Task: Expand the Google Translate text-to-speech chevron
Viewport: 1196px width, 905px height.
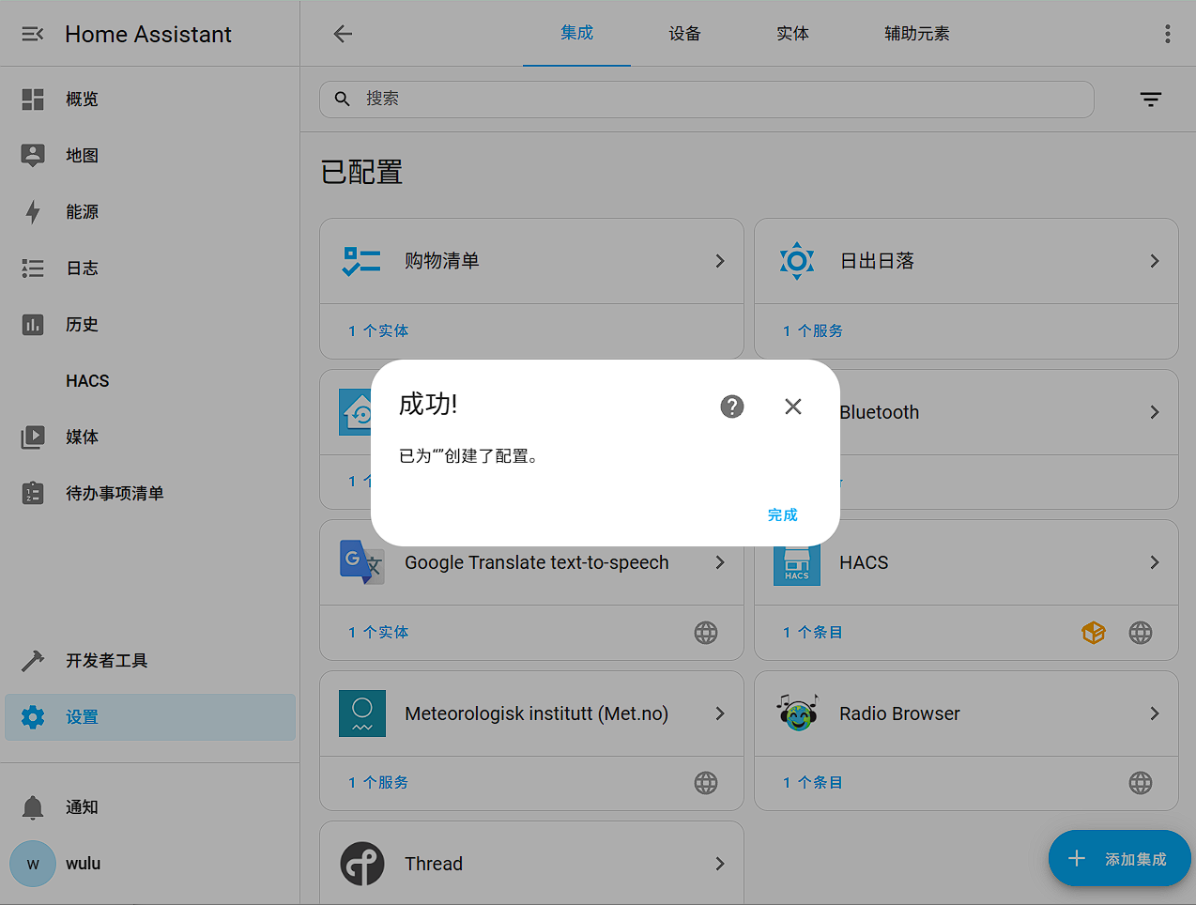Action: tap(720, 562)
